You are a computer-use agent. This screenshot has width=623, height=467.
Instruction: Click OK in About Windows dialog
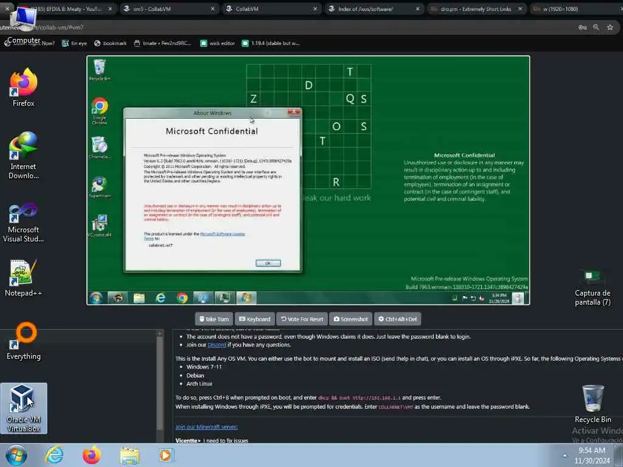pos(268,263)
